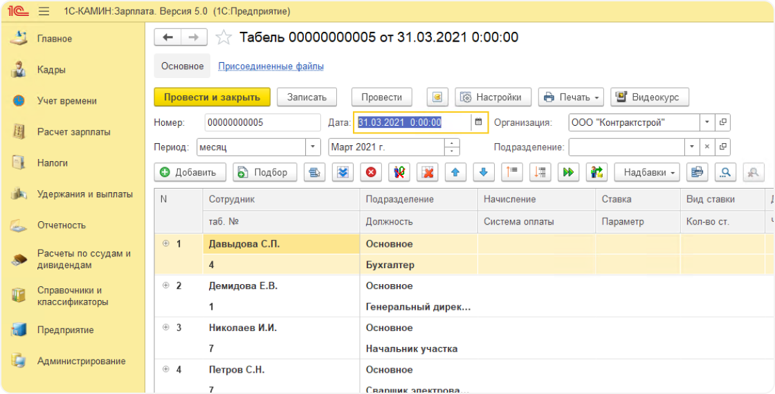775x394 pixels.
Task: Open the Налоги section
Action: [x=53, y=163]
